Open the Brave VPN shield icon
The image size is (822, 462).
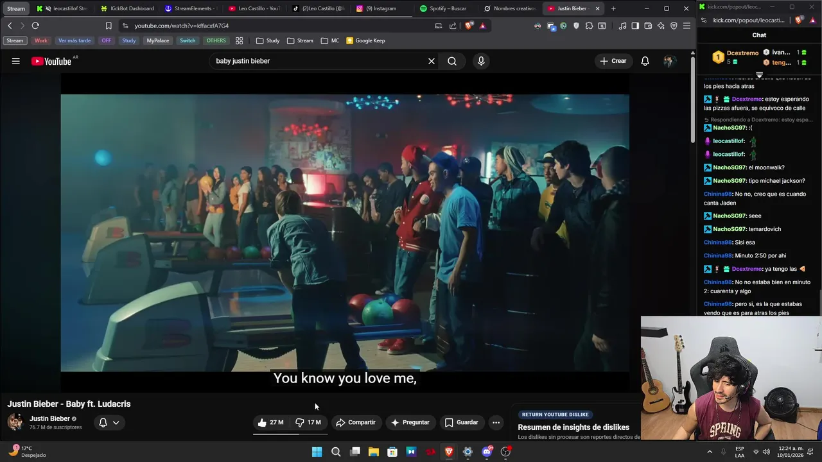[x=674, y=26]
